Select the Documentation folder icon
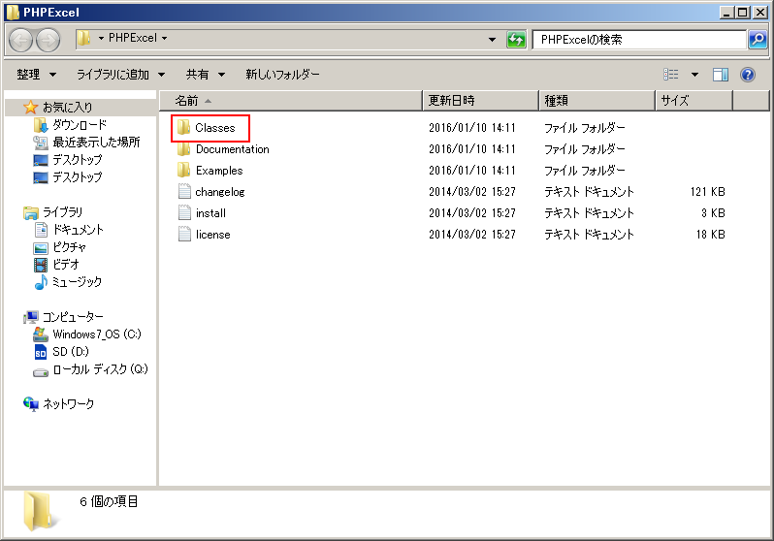 tap(183, 149)
